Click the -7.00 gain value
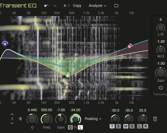 click(x=61, y=110)
